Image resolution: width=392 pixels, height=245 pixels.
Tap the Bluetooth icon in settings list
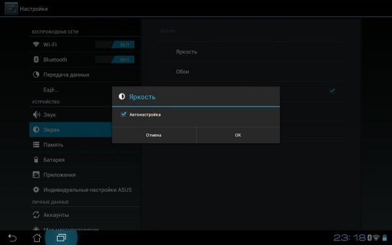(36, 59)
